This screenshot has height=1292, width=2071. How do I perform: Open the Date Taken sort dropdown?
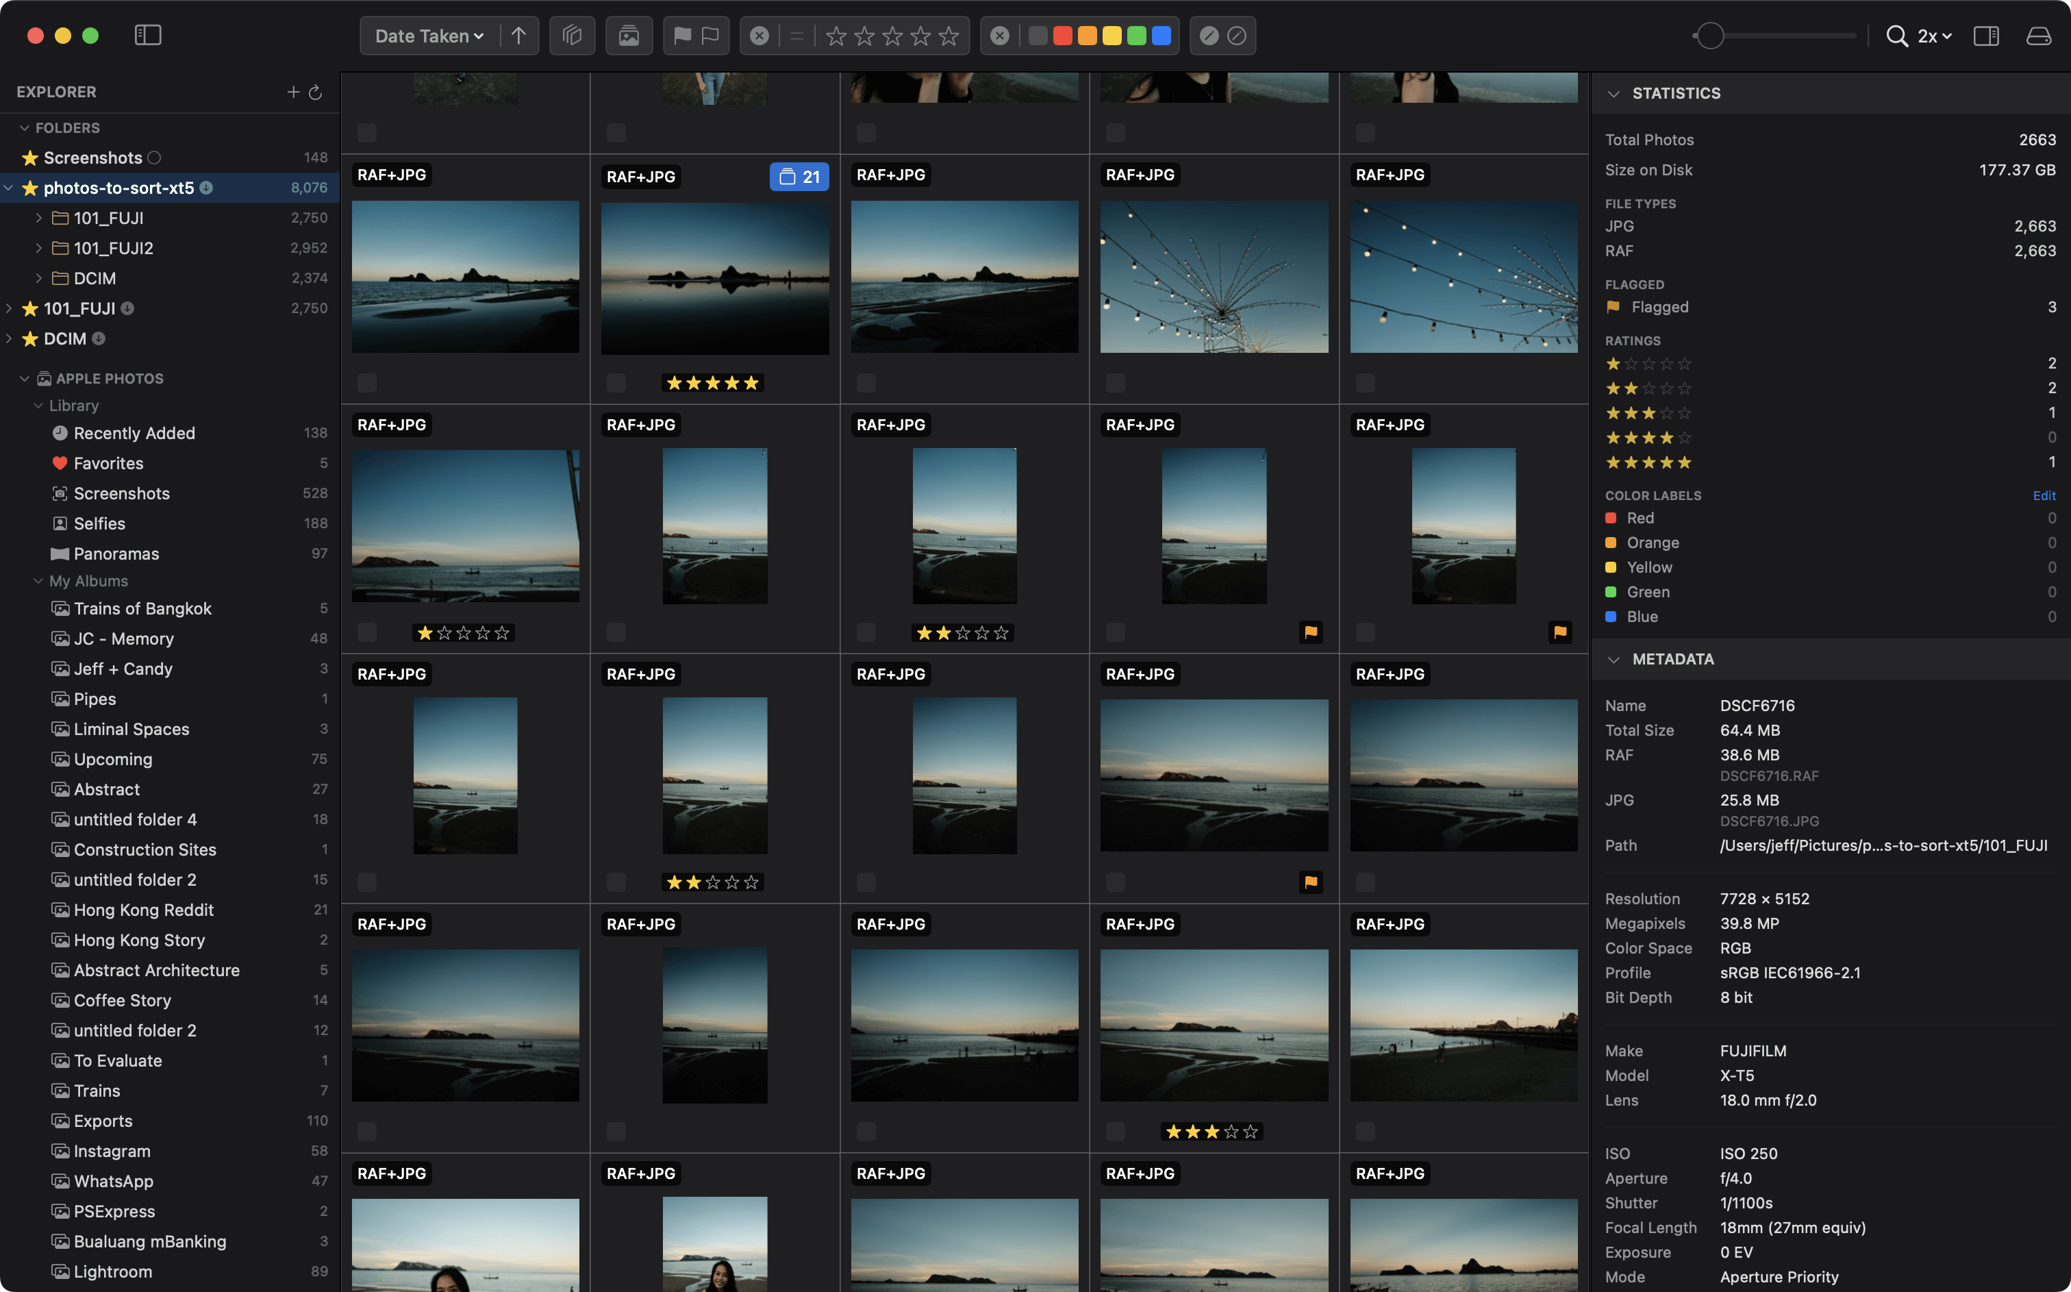click(429, 35)
